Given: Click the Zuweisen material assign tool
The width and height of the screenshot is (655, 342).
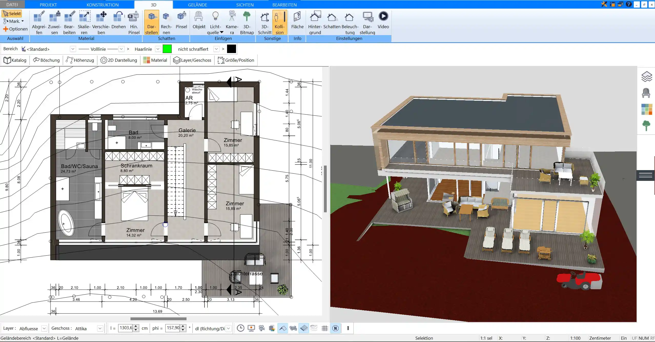Looking at the screenshot, I should pos(54,23).
